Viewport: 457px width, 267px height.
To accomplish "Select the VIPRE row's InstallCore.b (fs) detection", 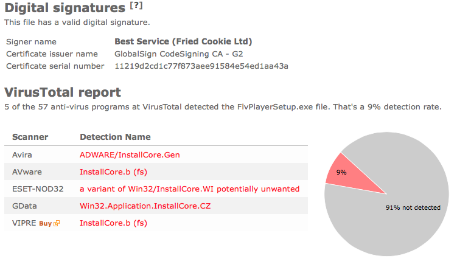I will click(x=113, y=223).
